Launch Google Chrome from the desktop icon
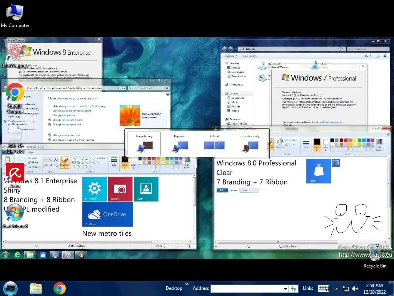Screen dimensions: 394x296 [x=15, y=98]
